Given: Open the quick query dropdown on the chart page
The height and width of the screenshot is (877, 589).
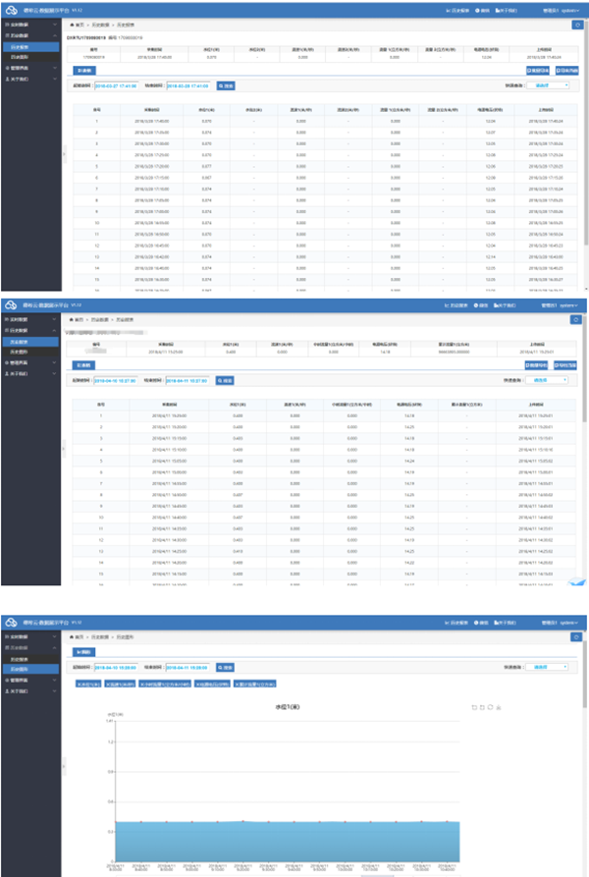Looking at the screenshot, I should (x=546, y=666).
